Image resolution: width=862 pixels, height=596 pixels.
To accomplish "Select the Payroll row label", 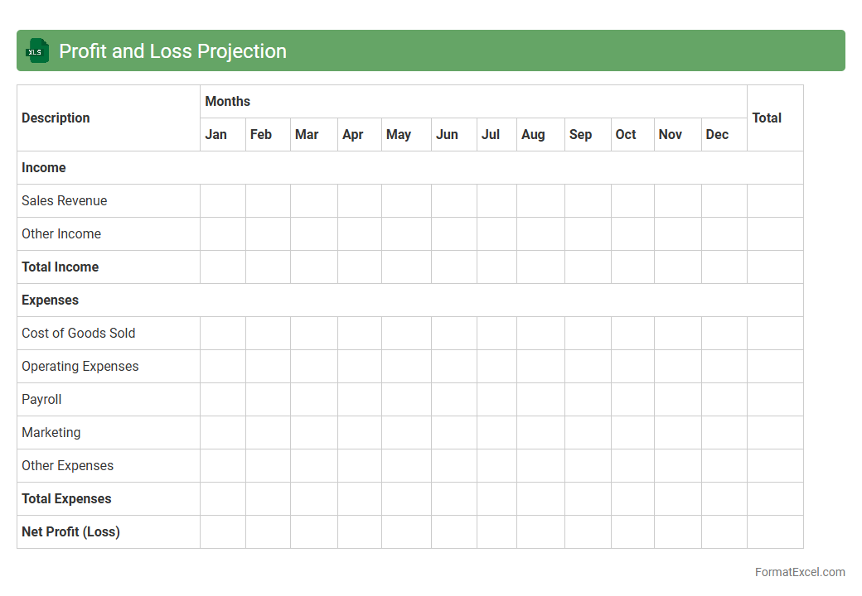I will [41, 399].
